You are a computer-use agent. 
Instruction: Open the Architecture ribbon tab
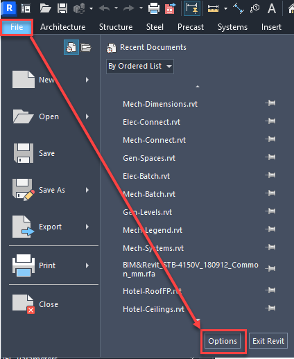click(63, 27)
